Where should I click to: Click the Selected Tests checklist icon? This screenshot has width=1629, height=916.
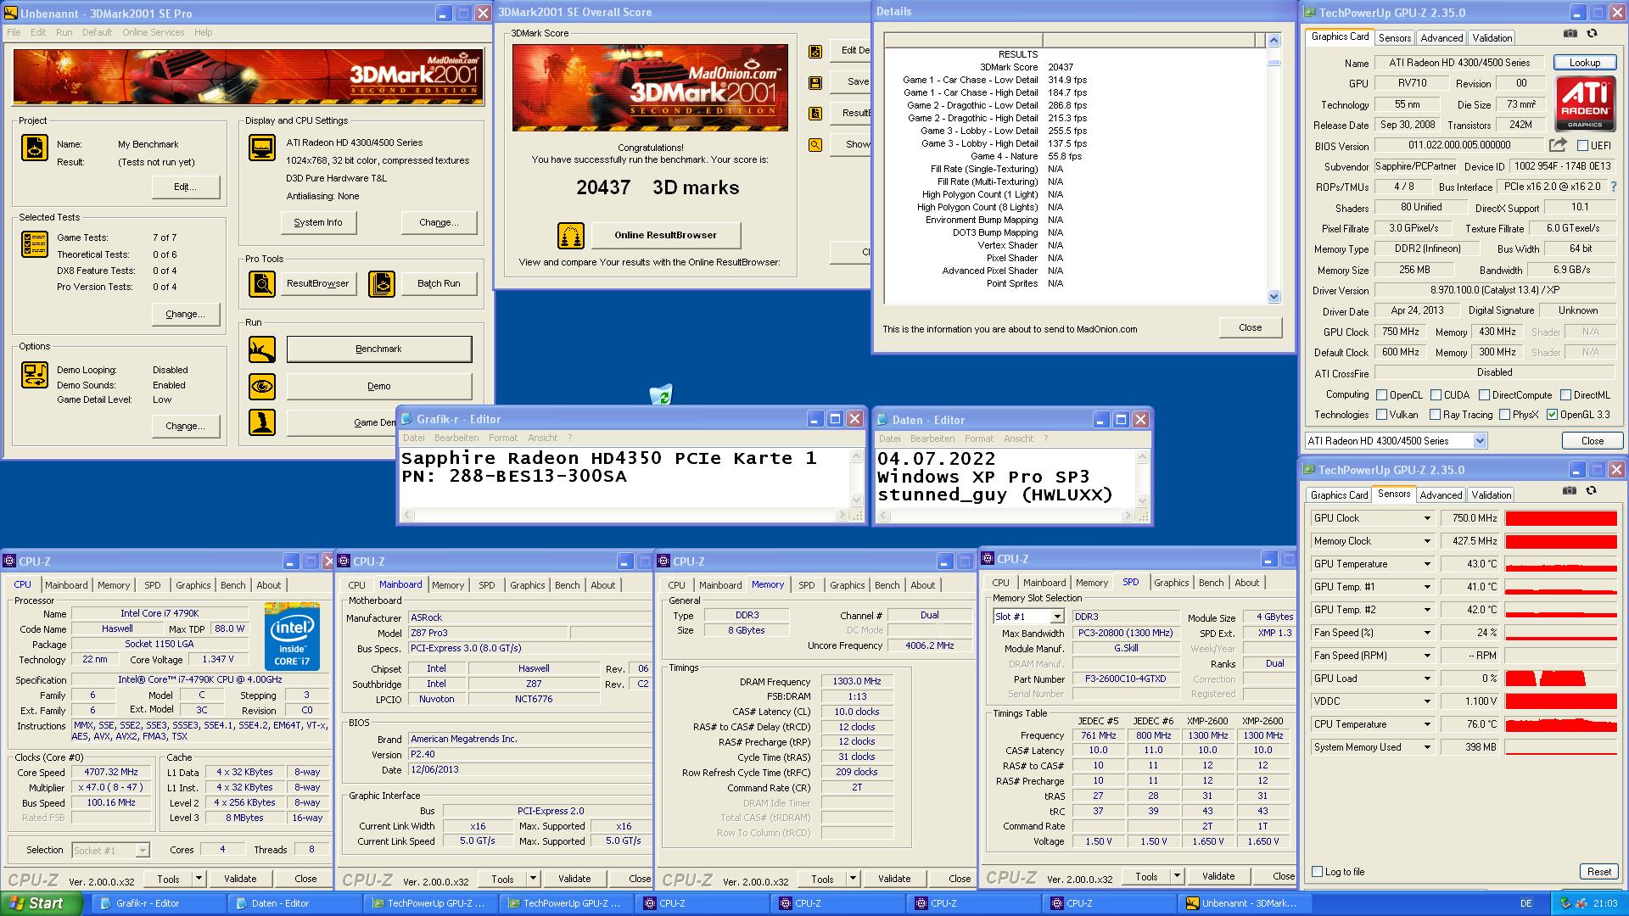(35, 243)
